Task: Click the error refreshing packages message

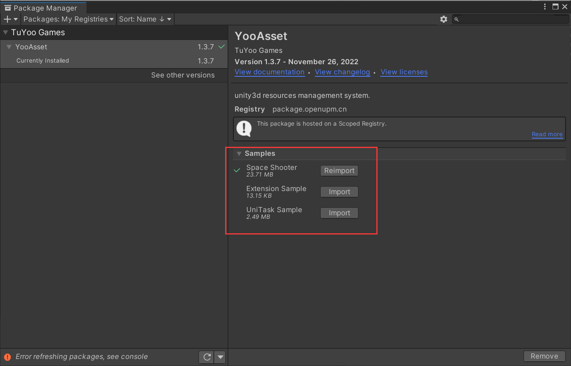Action: [82, 357]
